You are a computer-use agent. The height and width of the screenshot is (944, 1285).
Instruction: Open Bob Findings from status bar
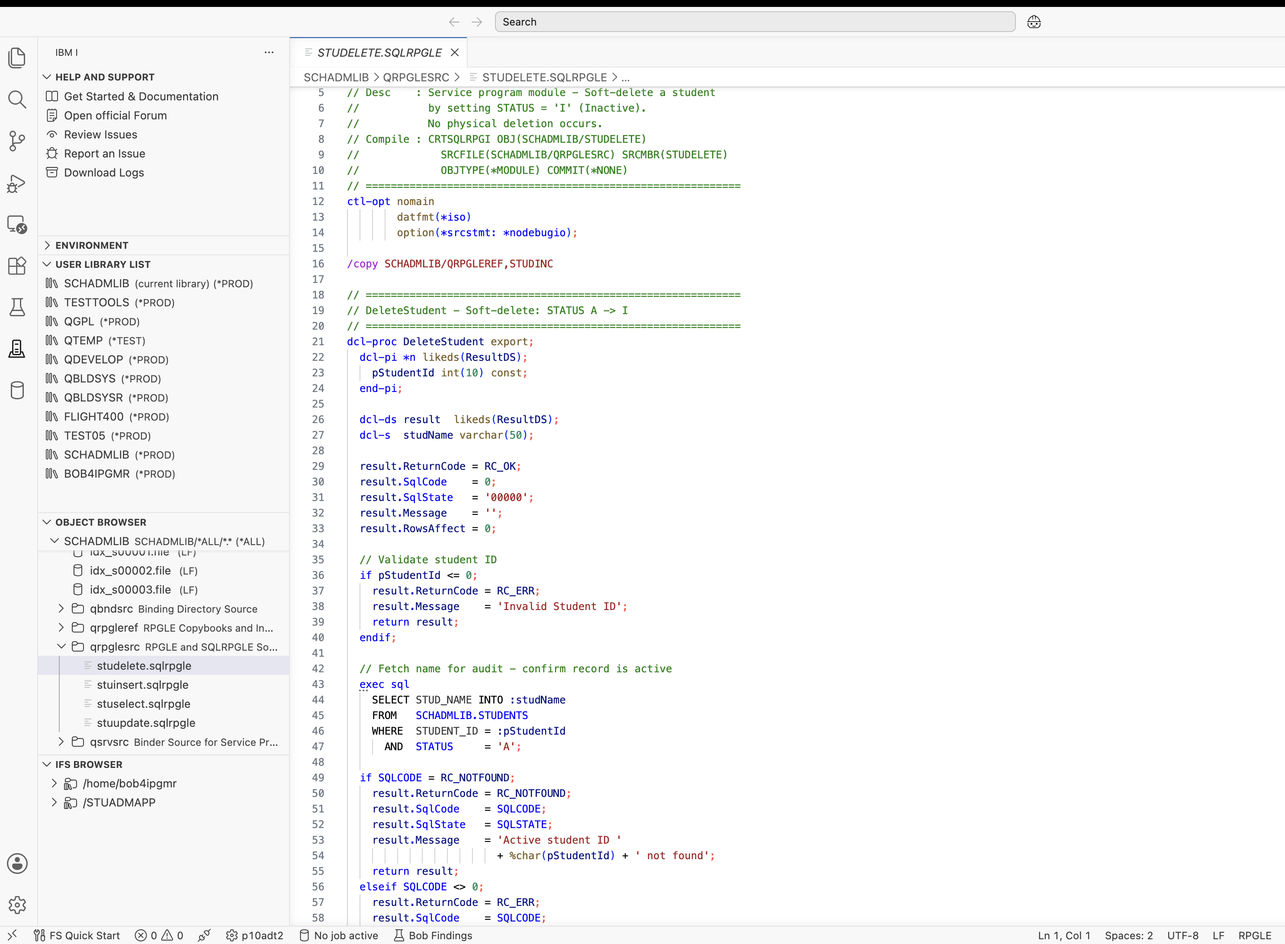pyautogui.click(x=433, y=935)
